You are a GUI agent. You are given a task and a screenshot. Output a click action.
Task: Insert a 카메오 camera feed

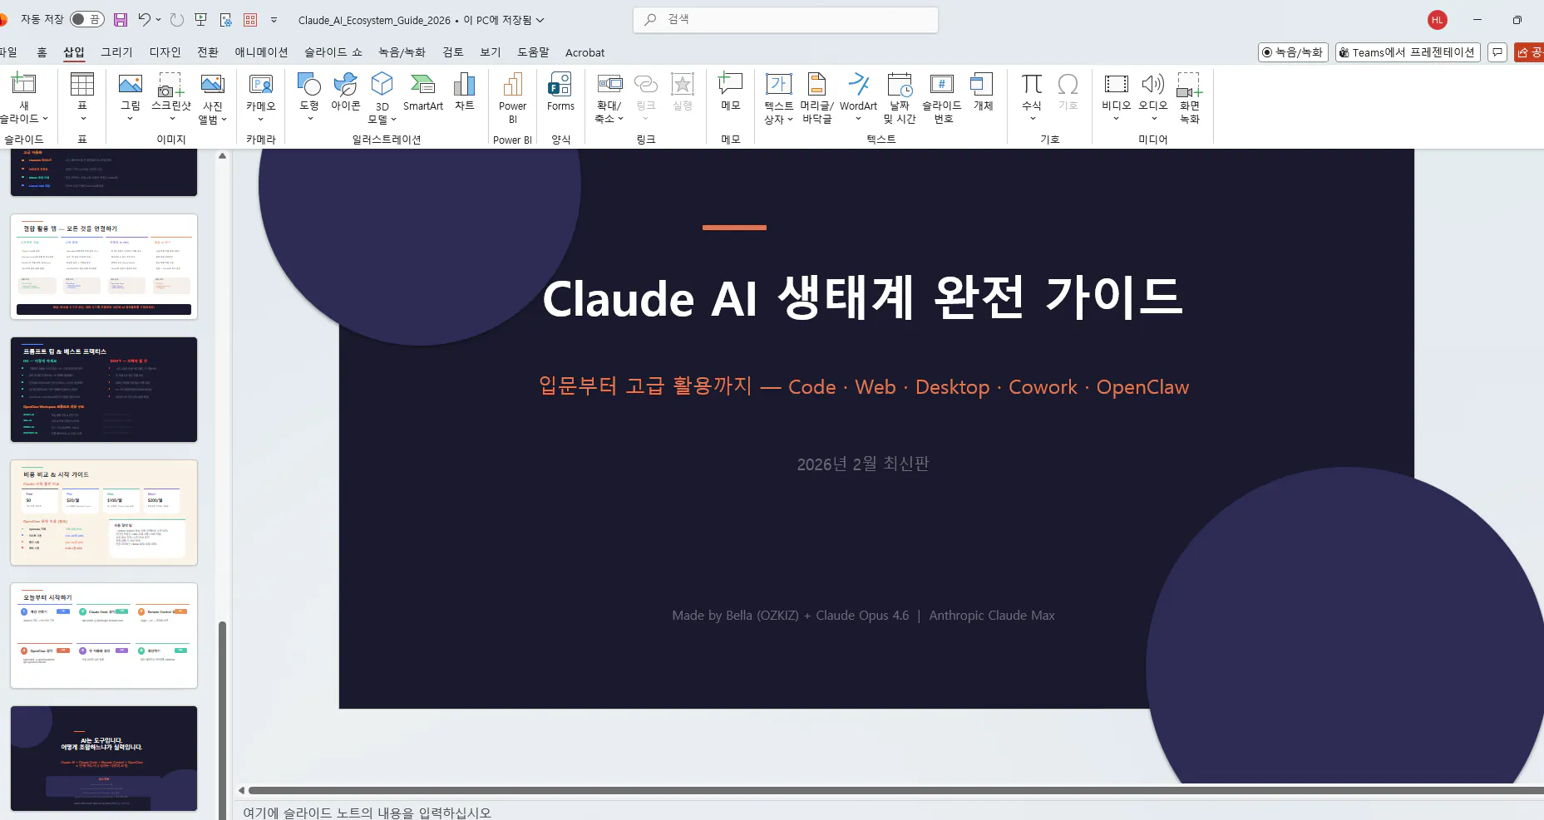point(261,98)
